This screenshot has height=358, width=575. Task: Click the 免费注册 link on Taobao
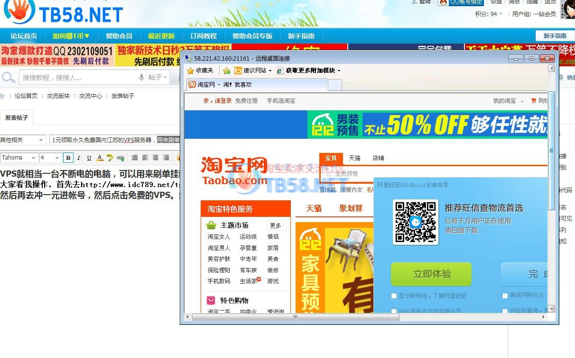click(x=246, y=101)
